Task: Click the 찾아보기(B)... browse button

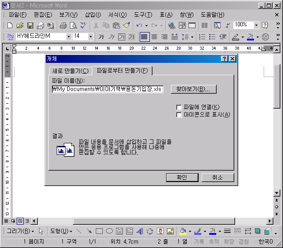Action: tap(193, 89)
